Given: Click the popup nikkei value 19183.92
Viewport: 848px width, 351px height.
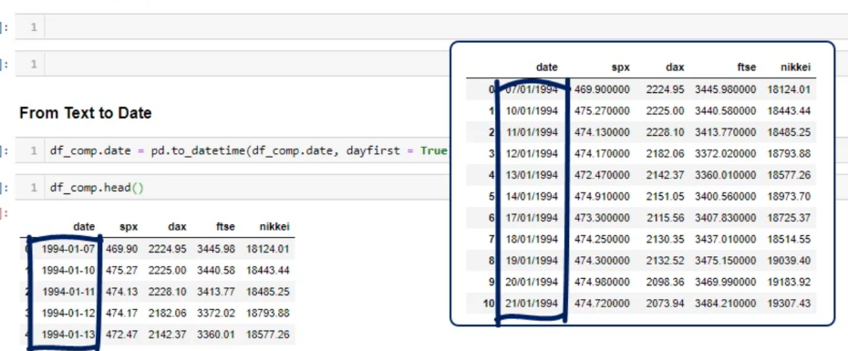Looking at the screenshot, I should [789, 282].
